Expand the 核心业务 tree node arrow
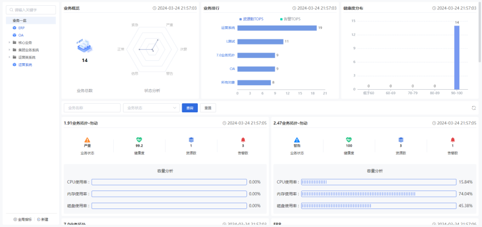The image size is (482, 227). point(9,43)
